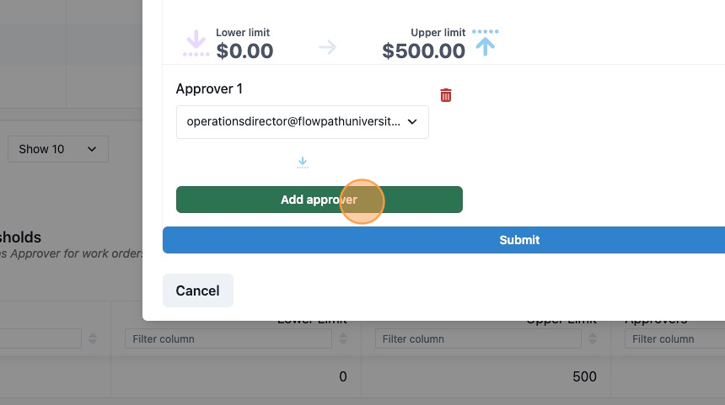Viewport: 725px width, 405px height.
Task: Click the blue upper limit up-arrow icon
Action: point(486,42)
